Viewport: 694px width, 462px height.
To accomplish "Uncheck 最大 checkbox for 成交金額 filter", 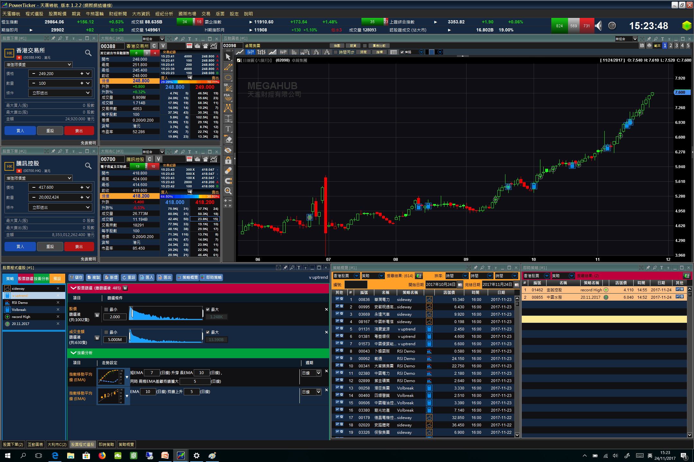I will coord(208,332).
